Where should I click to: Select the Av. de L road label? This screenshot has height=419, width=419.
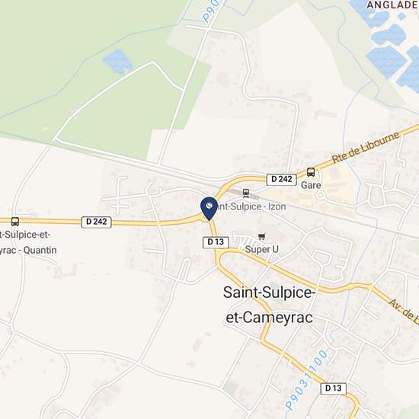[x=404, y=312]
